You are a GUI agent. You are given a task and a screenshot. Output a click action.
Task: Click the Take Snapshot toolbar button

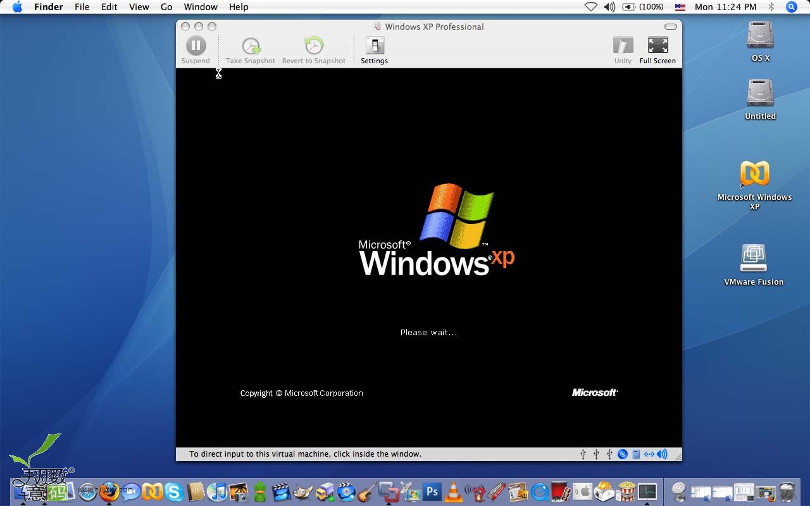pyautogui.click(x=251, y=51)
